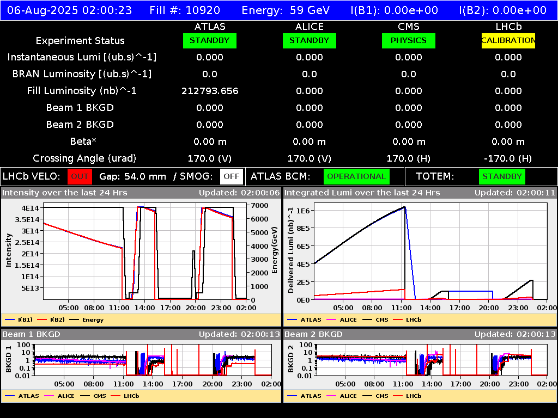The height and width of the screenshot is (418, 558).
Task: Click LHCb legend in Beam 1 BKGD chart
Action: tap(125, 396)
